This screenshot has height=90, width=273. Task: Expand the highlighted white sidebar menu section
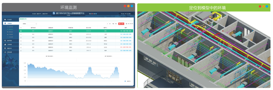11,23
